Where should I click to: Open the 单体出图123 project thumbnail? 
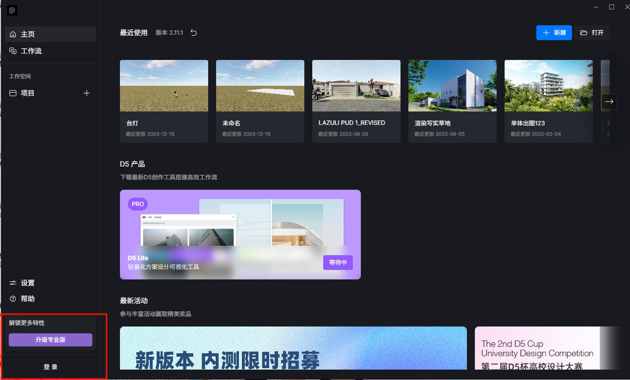(x=549, y=86)
